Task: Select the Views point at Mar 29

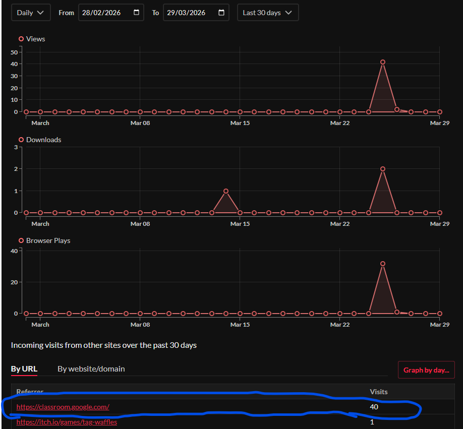Action: click(x=440, y=112)
